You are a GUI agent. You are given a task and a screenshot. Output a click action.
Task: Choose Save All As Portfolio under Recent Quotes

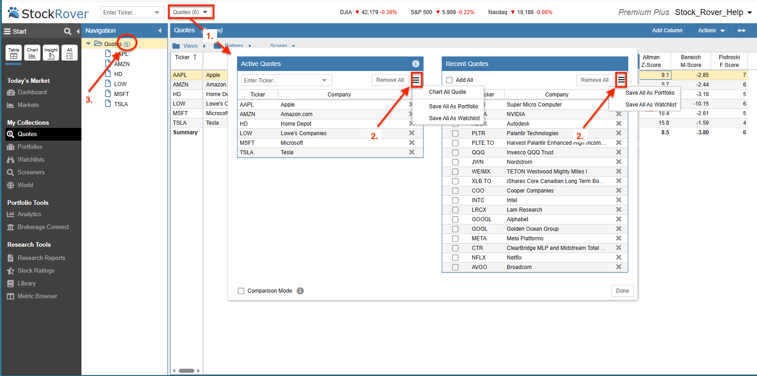[650, 93]
